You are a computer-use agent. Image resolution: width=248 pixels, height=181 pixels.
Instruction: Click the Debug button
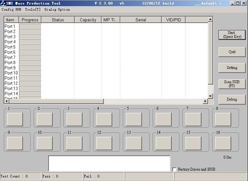coord(232,99)
